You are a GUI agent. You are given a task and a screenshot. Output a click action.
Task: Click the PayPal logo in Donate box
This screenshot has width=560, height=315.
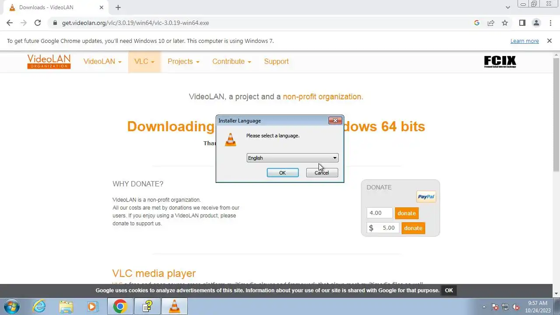426,197
